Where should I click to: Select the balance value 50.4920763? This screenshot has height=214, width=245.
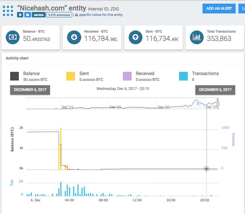pyautogui.click(x=37, y=39)
